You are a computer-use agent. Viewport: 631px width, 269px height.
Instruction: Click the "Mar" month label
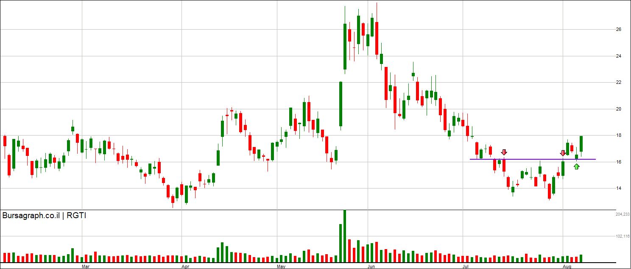coord(86,266)
